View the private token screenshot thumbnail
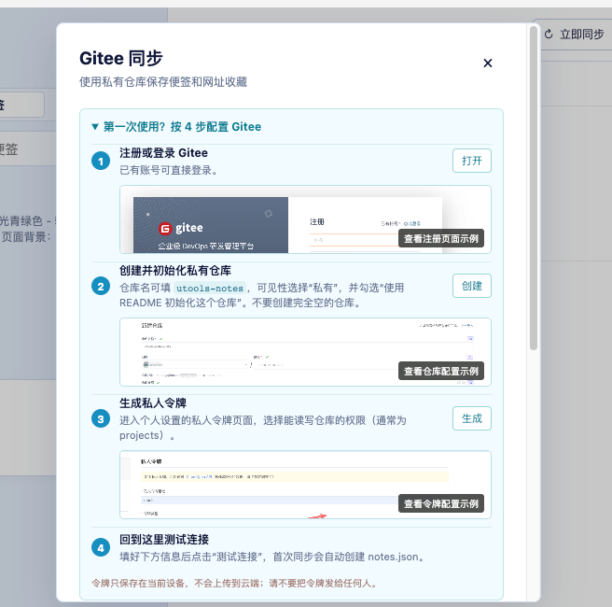 (x=305, y=485)
